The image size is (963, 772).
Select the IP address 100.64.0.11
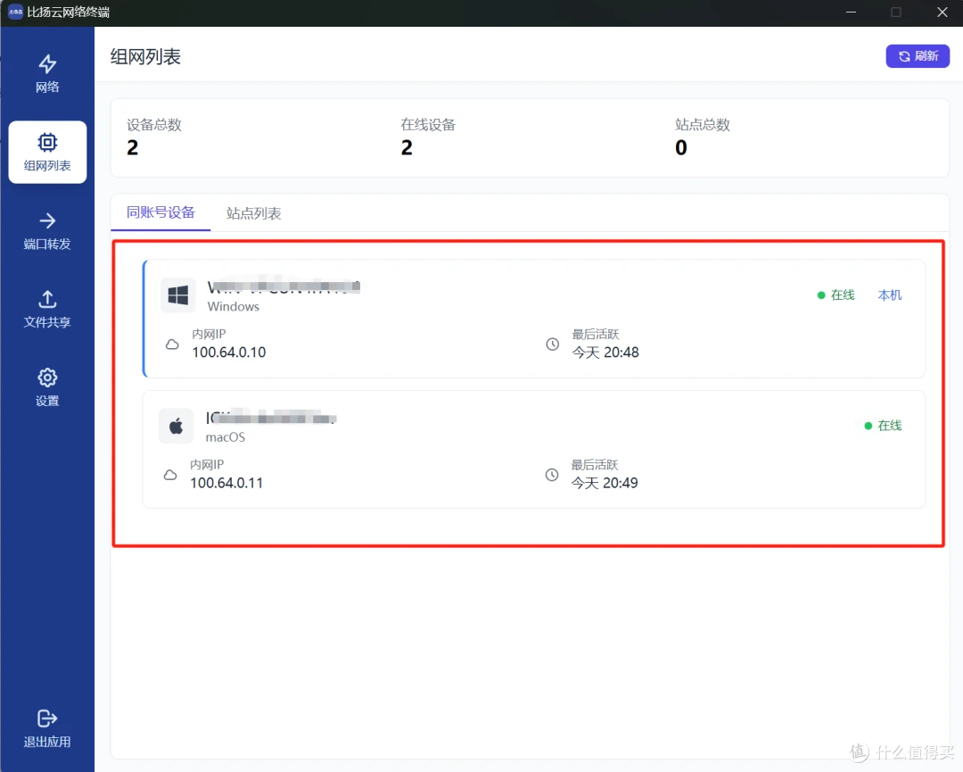coord(226,483)
